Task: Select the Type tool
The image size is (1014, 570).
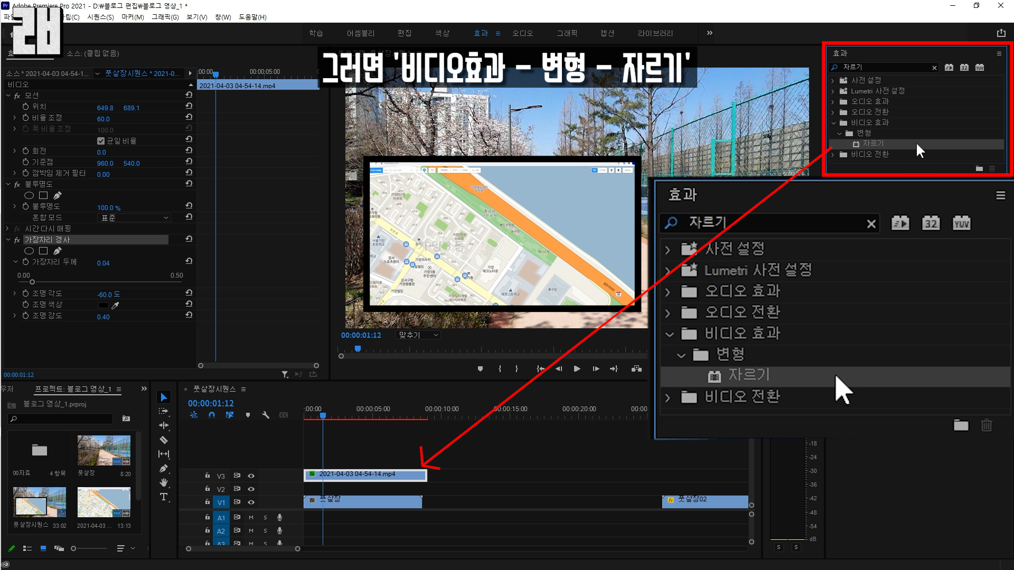Action: point(164,497)
